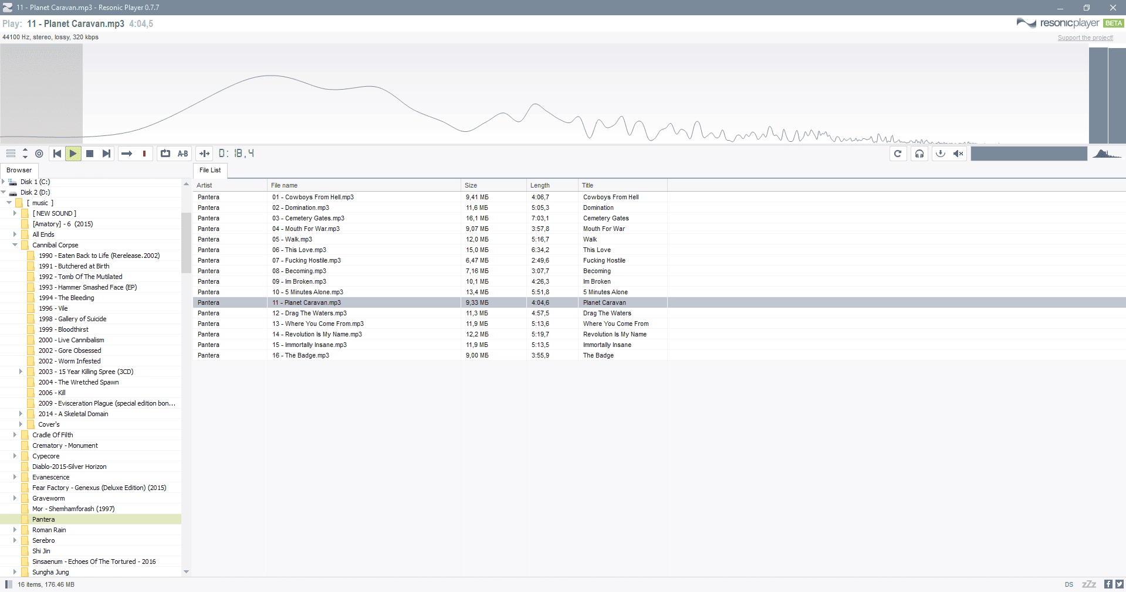Click the title 'Cemetery Gates'
Viewport: 1126px width, 592px height.
pos(606,218)
